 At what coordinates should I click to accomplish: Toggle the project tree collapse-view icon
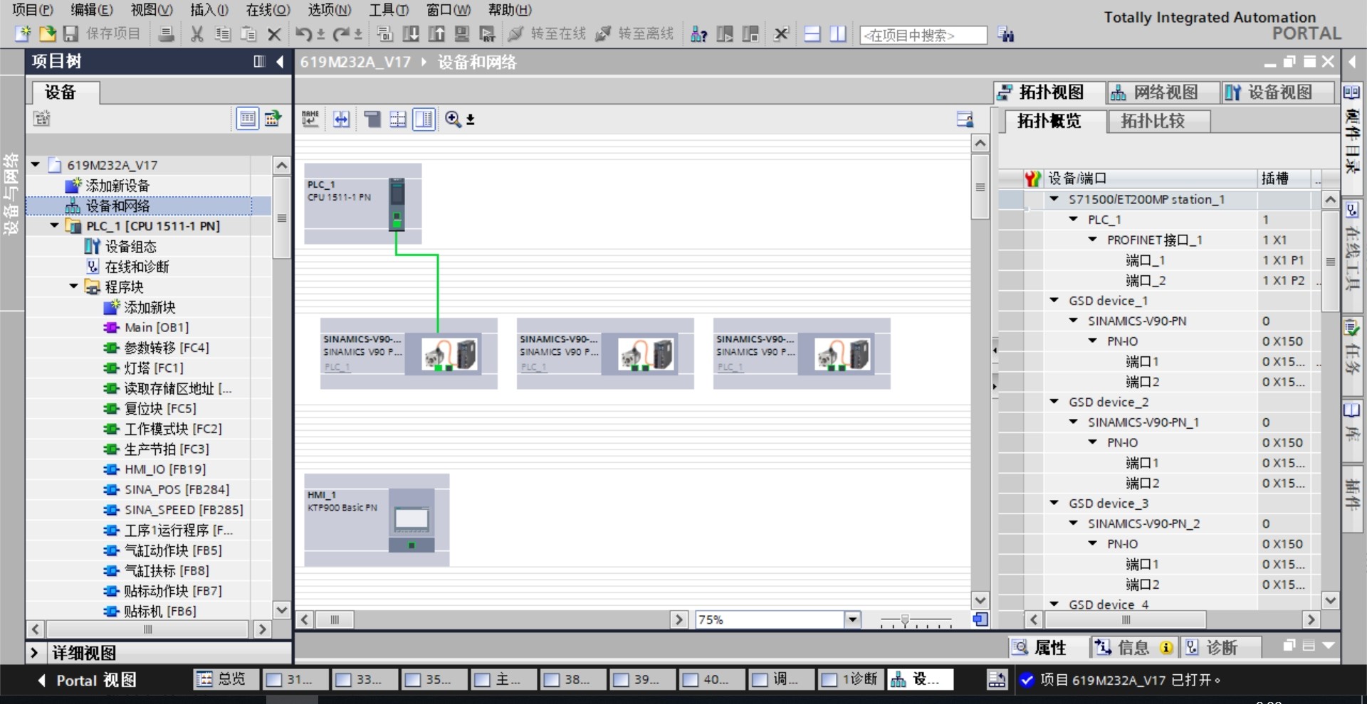[259, 62]
